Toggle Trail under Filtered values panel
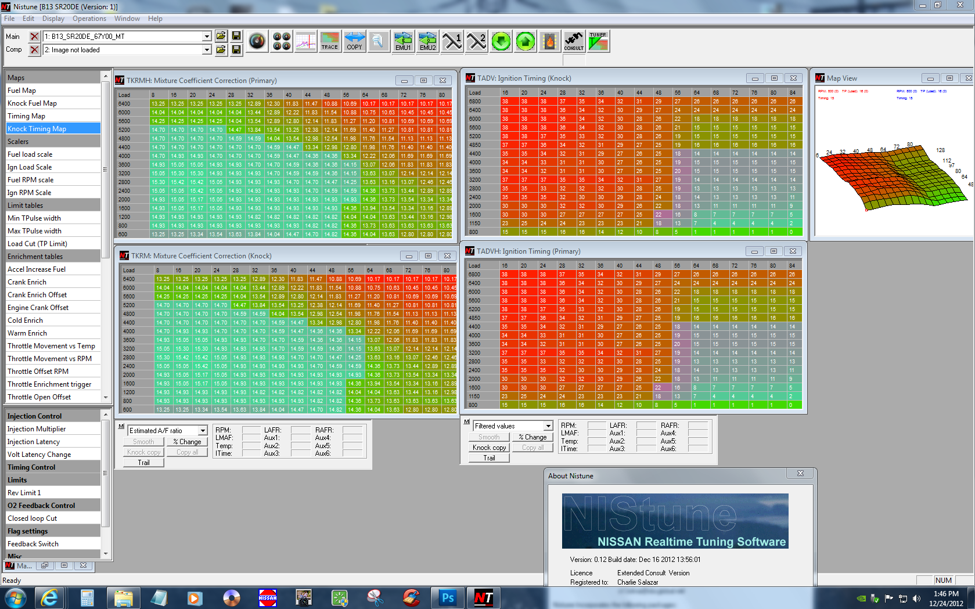Screen dimensions: 975x609 pyautogui.click(x=489, y=458)
